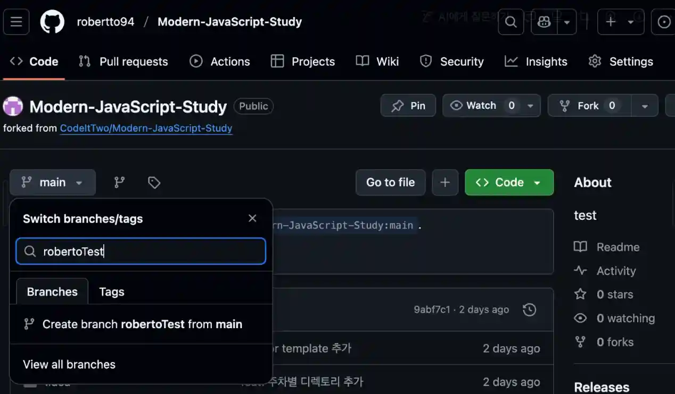Open the Activity link

tap(605, 271)
